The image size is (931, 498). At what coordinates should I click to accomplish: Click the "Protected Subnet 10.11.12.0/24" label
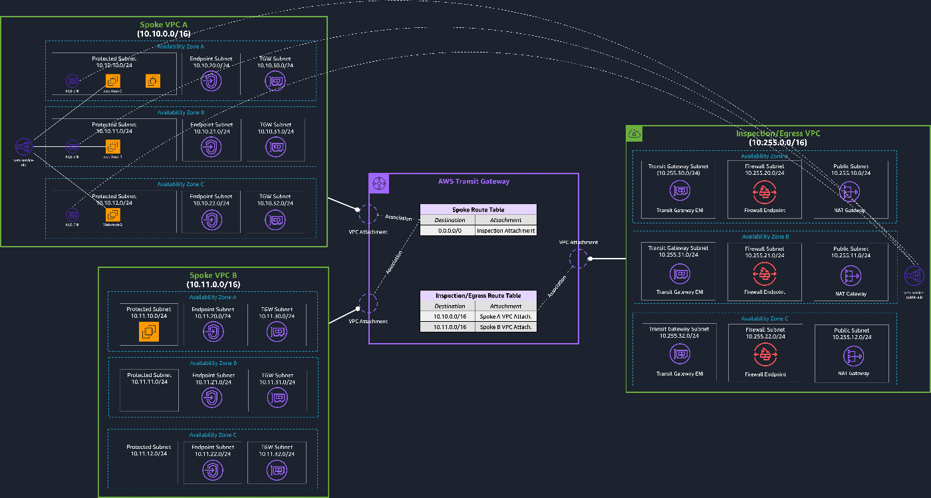(149, 450)
